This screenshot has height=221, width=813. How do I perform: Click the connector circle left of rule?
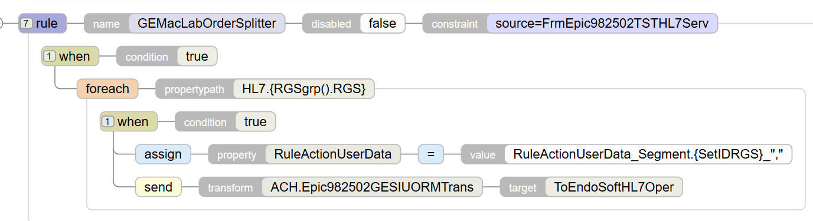coord(1,24)
